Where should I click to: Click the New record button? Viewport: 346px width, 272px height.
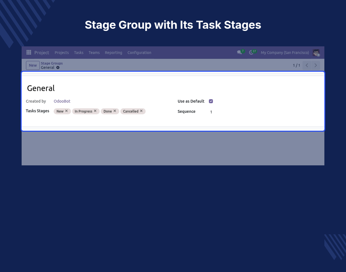[33, 65]
